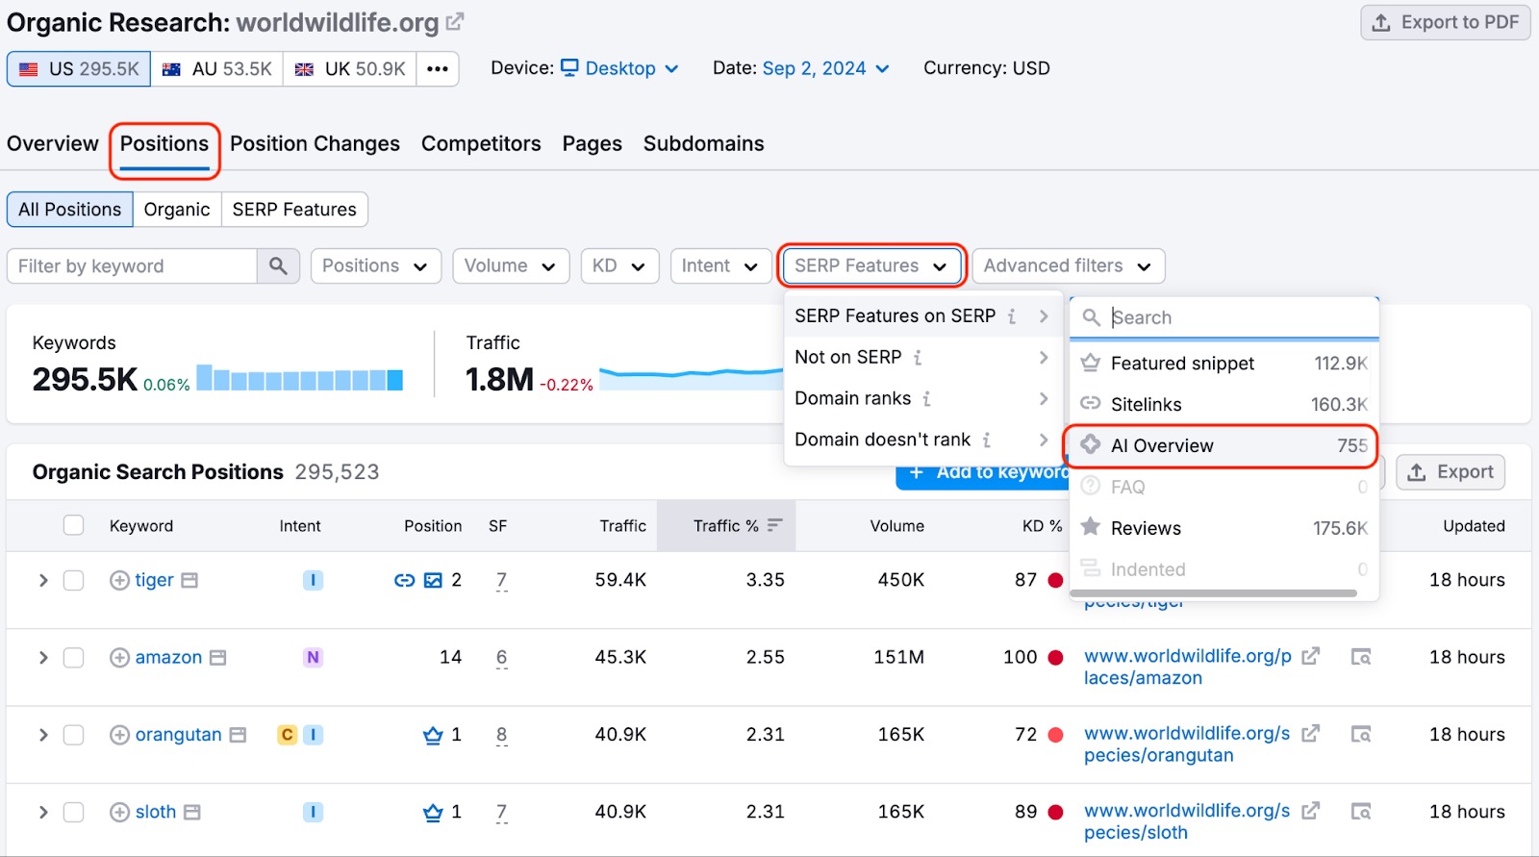This screenshot has height=857, width=1539.
Task: Open the more databases ellipsis button
Action: [x=438, y=69]
